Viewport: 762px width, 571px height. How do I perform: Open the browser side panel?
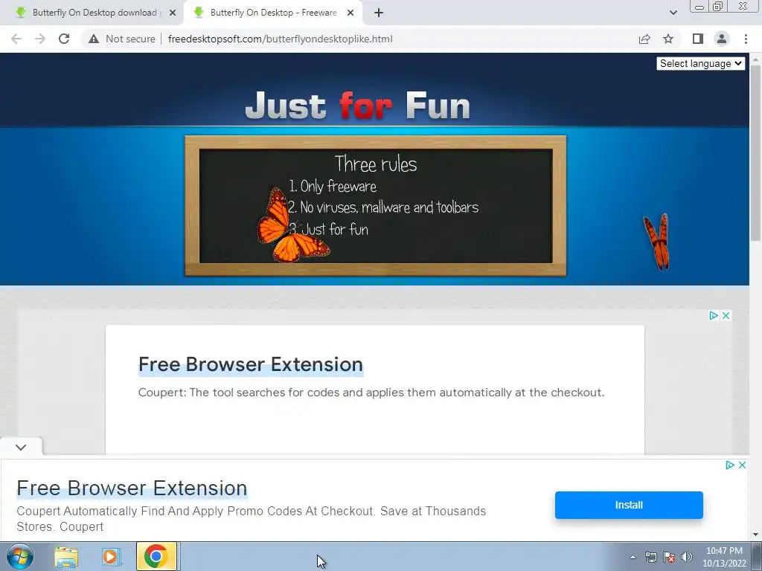698,39
